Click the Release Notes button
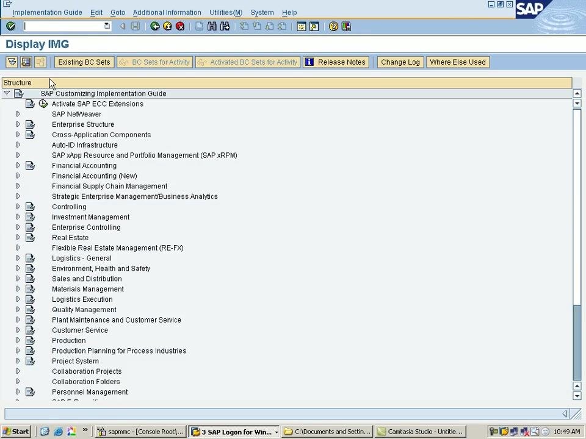586x439 pixels. pos(336,62)
